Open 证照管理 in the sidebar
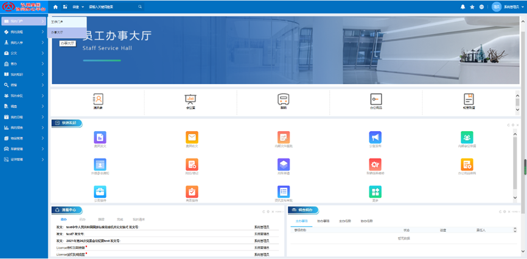 (x=24, y=160)
